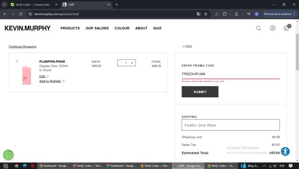Open the media control icon
This screenshot has height=169, width=299.
pos(248,14)
